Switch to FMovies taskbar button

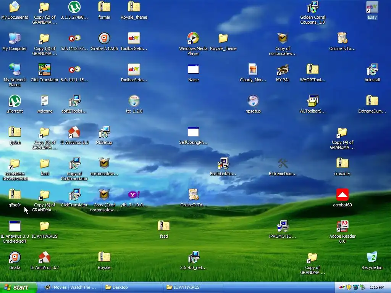pyautogui.click(x=71, y=287)
